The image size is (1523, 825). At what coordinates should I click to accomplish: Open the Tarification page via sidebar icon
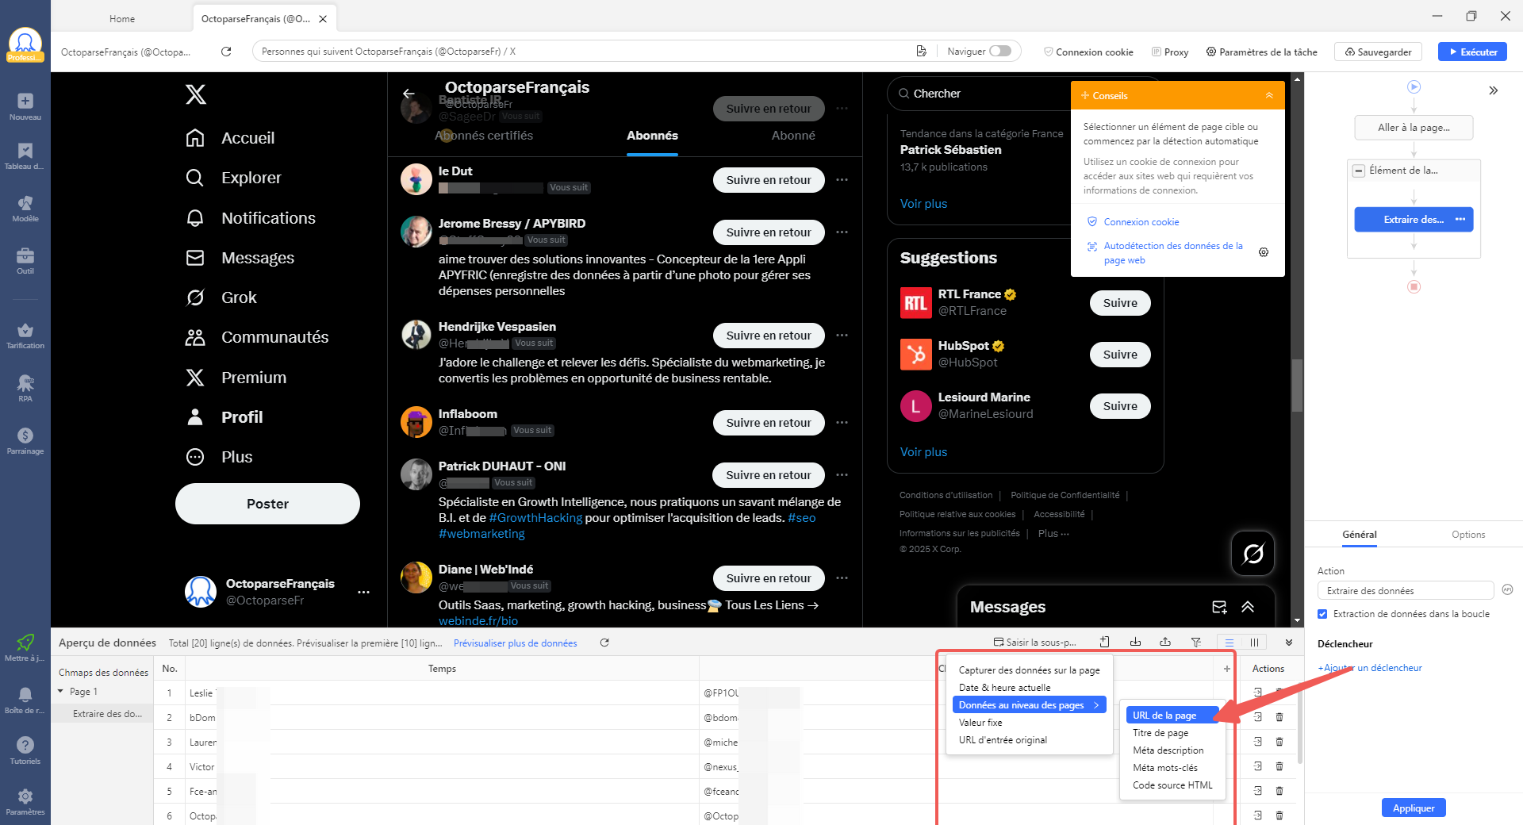click(25, 333)
